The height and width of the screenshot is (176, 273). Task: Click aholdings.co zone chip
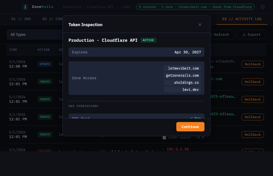click(183, 83)
